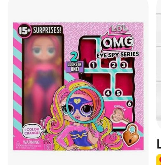Click the Unlock text above the key

(120, 108)
